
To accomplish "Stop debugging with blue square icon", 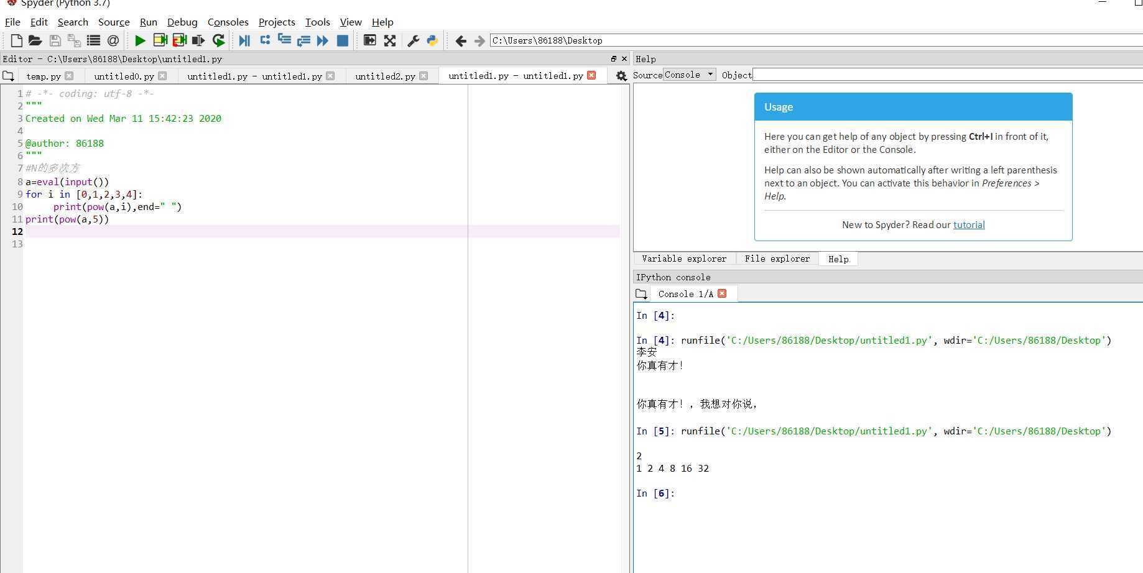I will coord(342,40).
